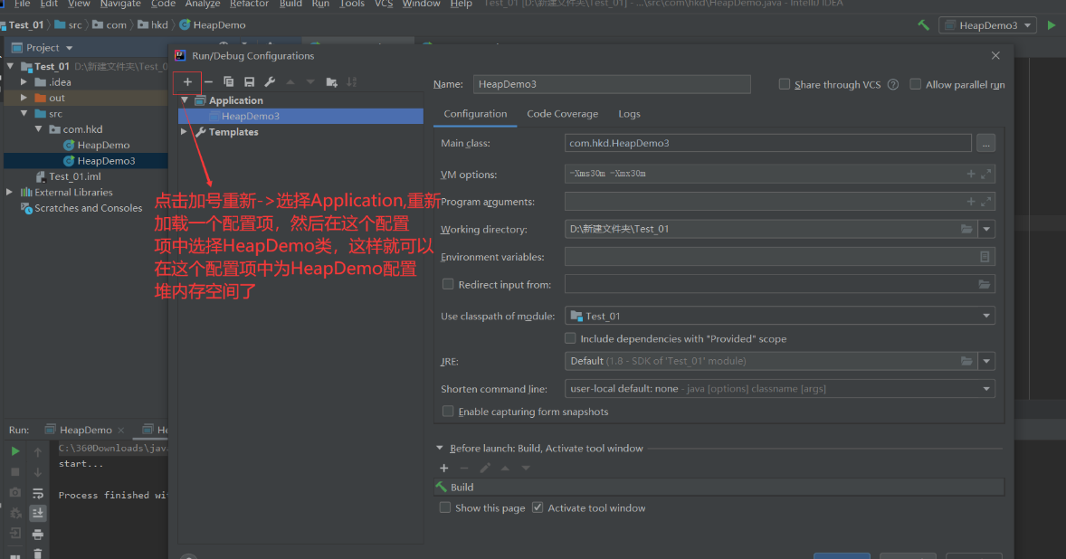Toggle Soft-Wrap icon in Run panel
The image size is (1066, 559).
tap(38, 492)
